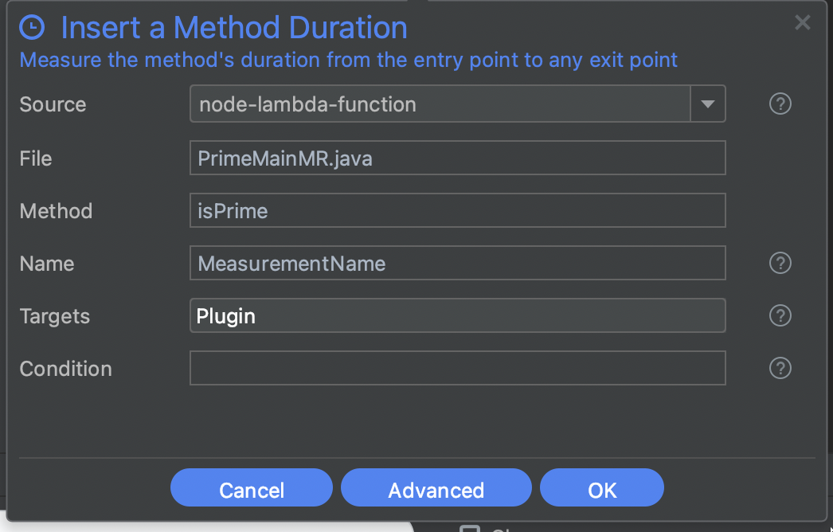Click the Targets field showing Plugin

457,315
